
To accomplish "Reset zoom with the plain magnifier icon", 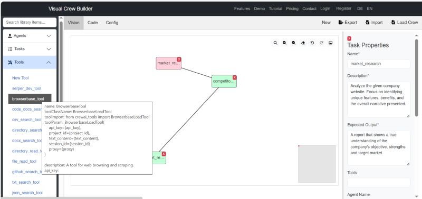I will (x=275, y=43).
